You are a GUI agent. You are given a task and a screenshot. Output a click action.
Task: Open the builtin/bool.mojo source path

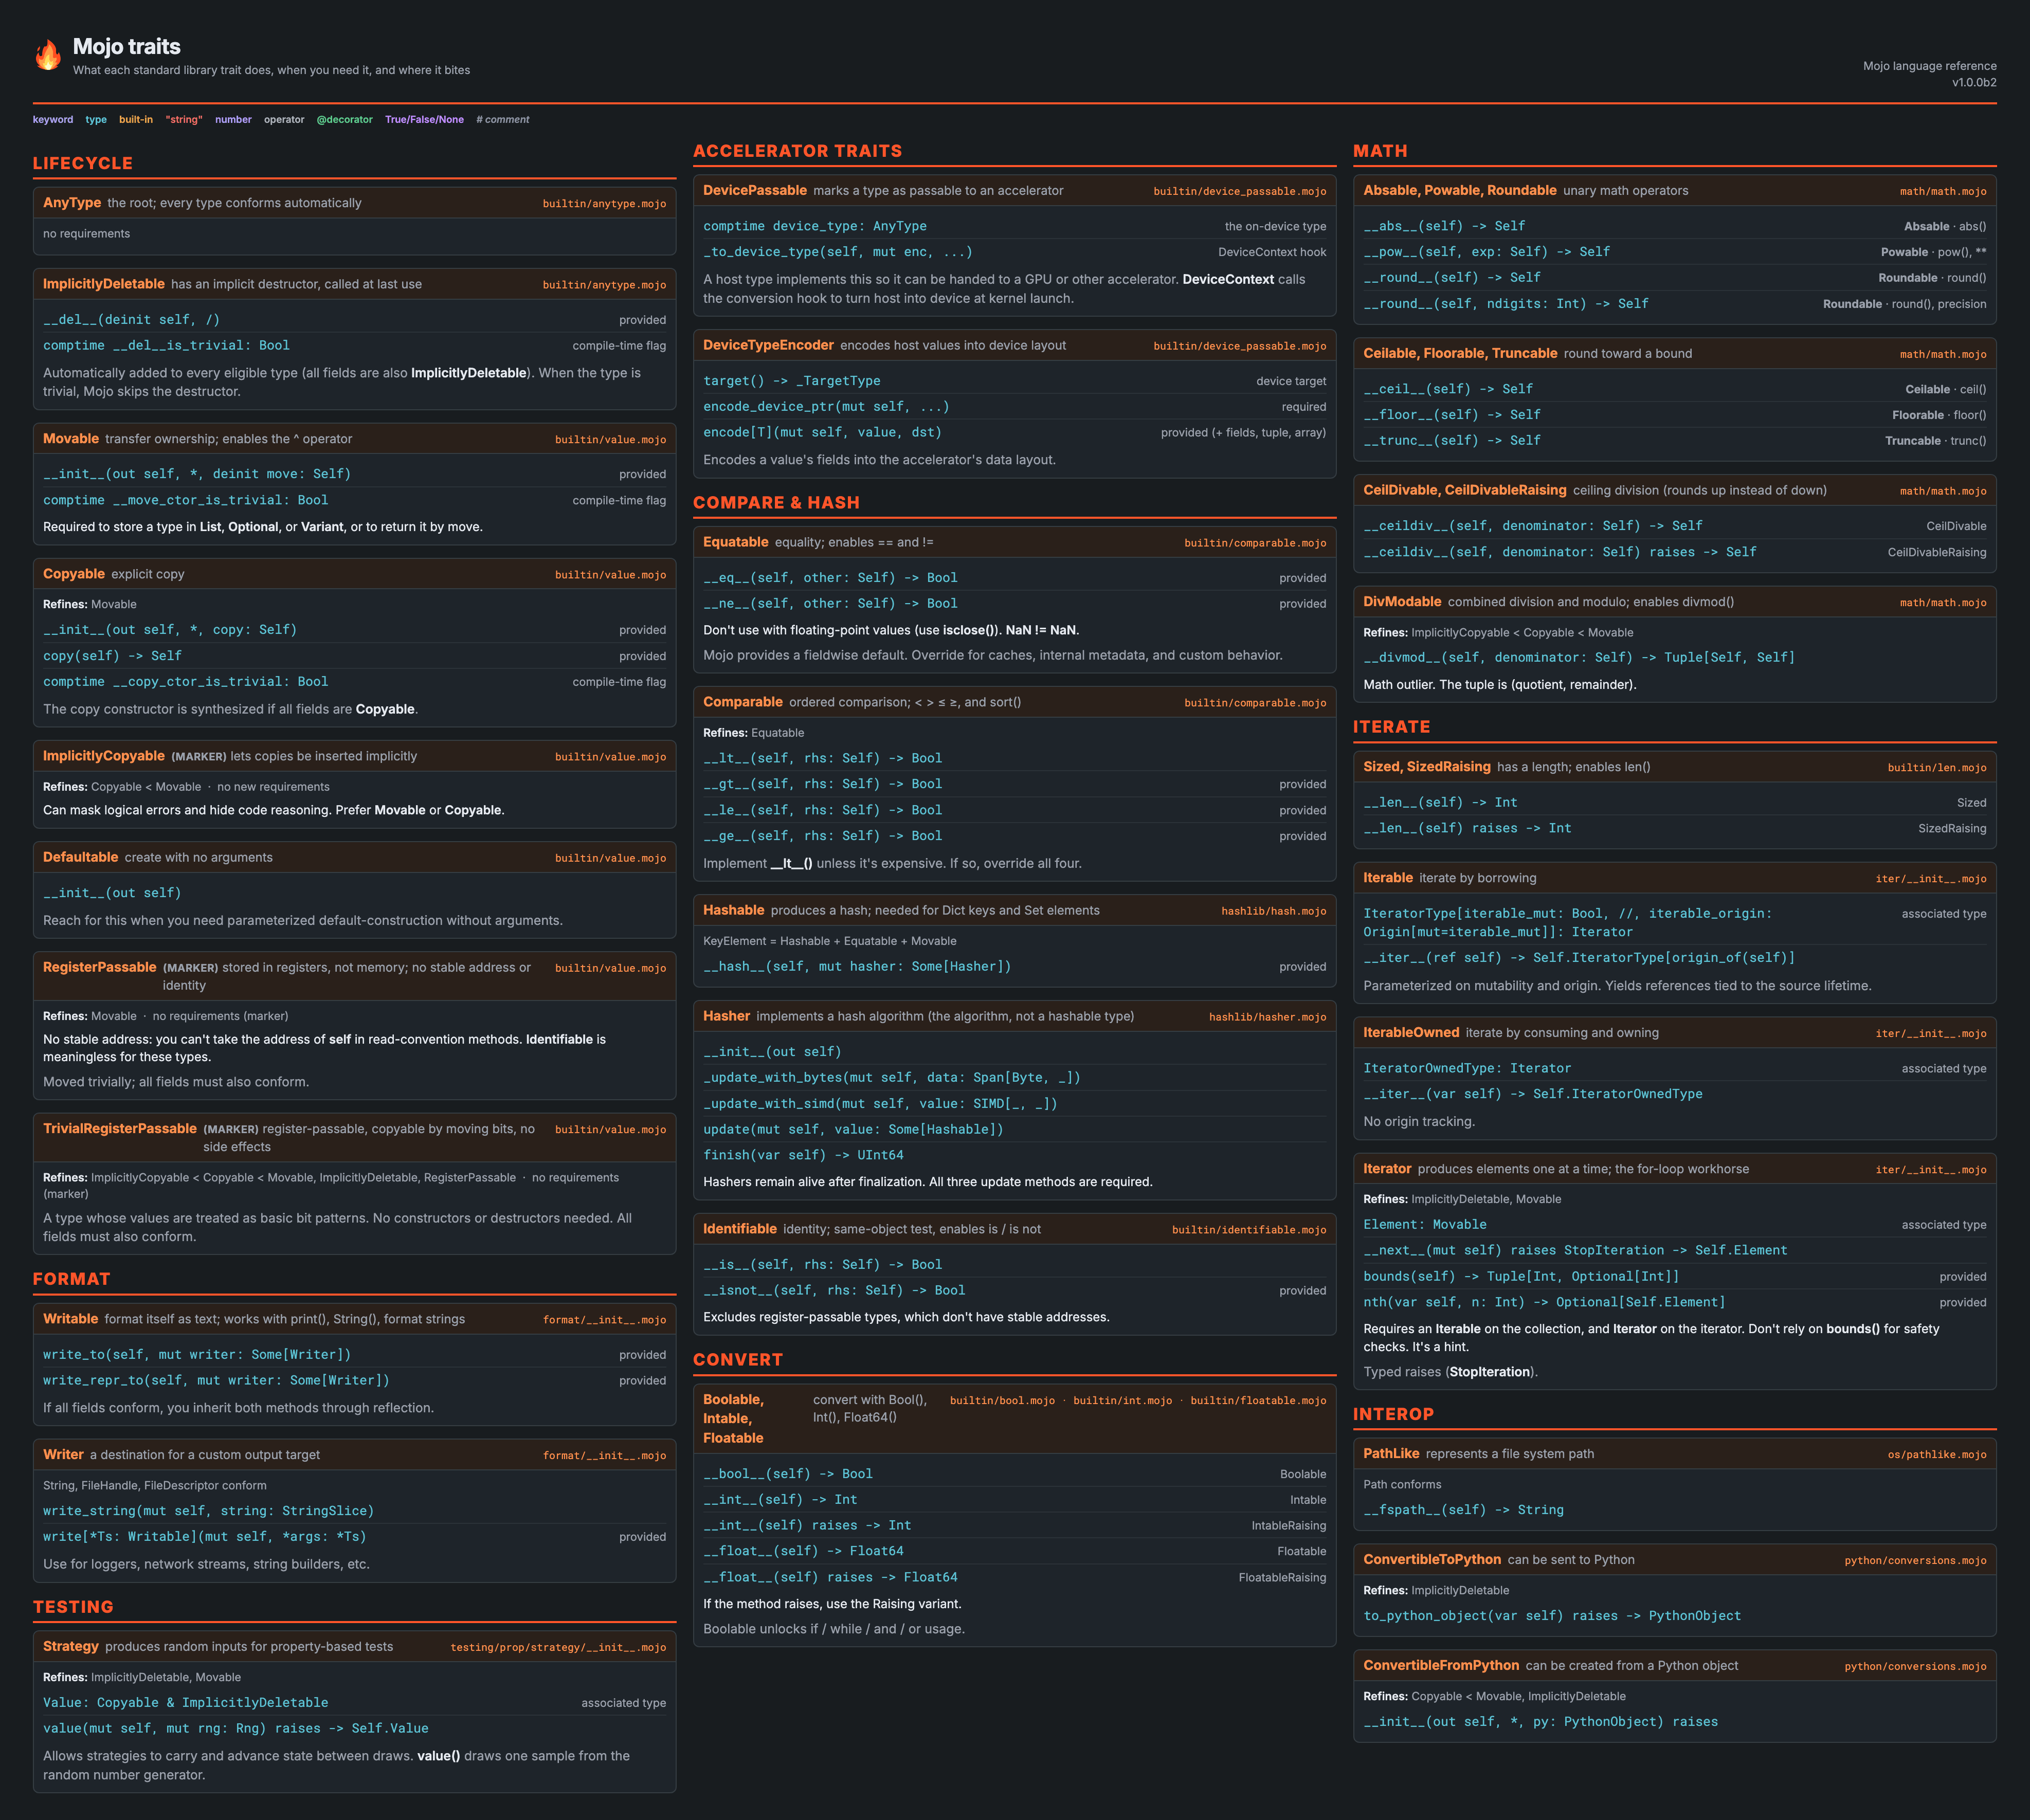tap(1002, 1401)
